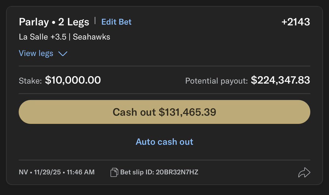Click the Stake: label

30,81
